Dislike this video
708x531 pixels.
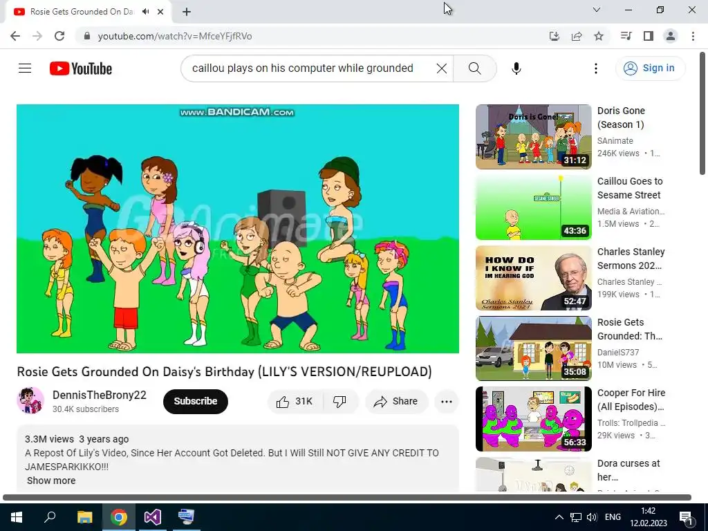[339, 401]
